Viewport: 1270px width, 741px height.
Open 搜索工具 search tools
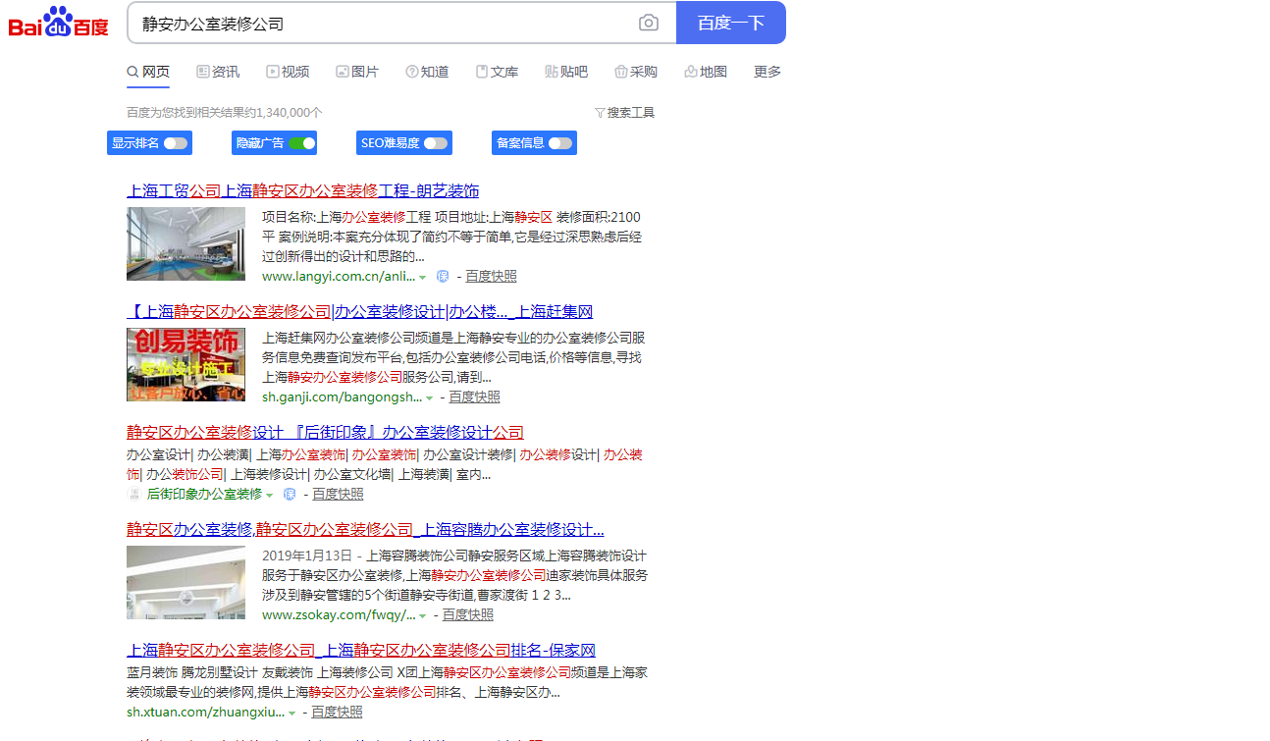pos(625,113)
